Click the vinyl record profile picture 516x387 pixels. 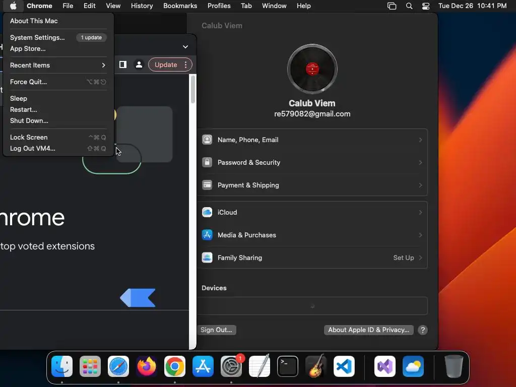(x=312, y=69)
